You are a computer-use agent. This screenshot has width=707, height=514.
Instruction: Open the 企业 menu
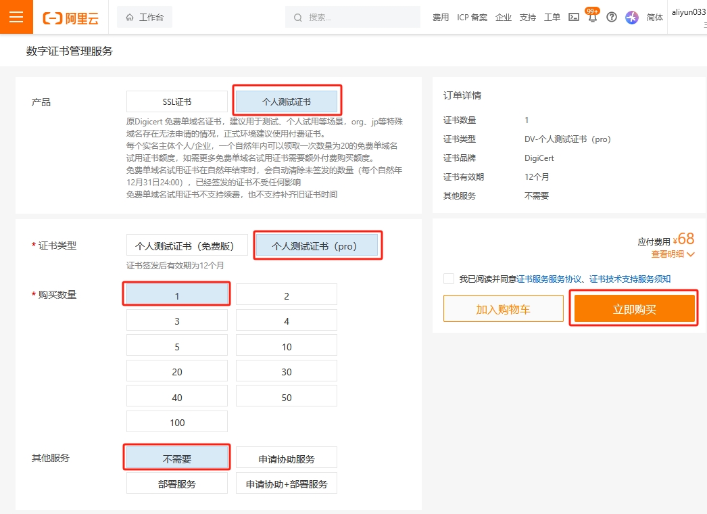coord(503,18)
